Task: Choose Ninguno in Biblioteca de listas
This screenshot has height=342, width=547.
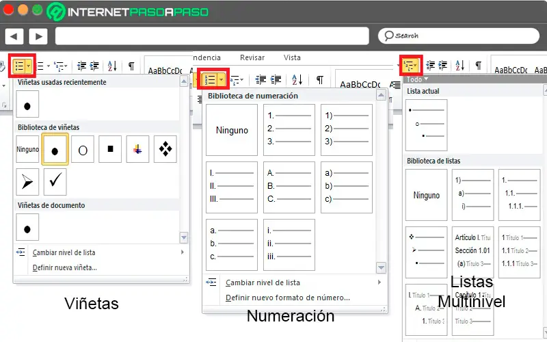Action: [426, 195]
